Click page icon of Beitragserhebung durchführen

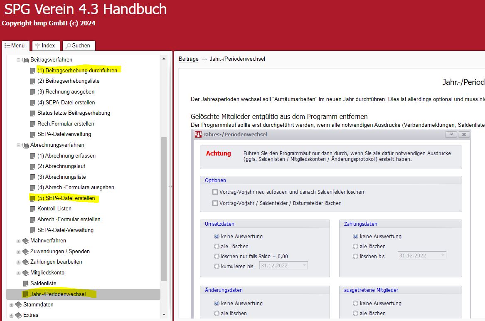32,71
